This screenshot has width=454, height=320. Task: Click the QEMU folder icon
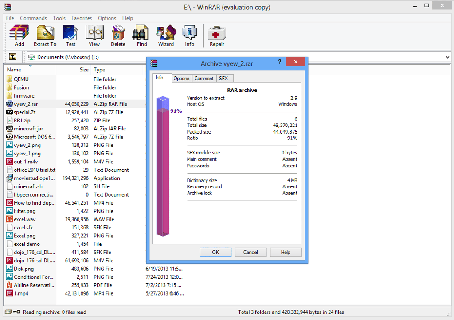[10, 79]
